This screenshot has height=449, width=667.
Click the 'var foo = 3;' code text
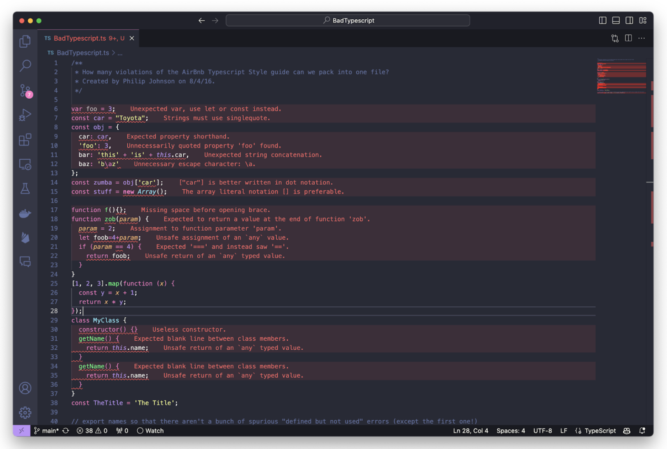(93, 109)
